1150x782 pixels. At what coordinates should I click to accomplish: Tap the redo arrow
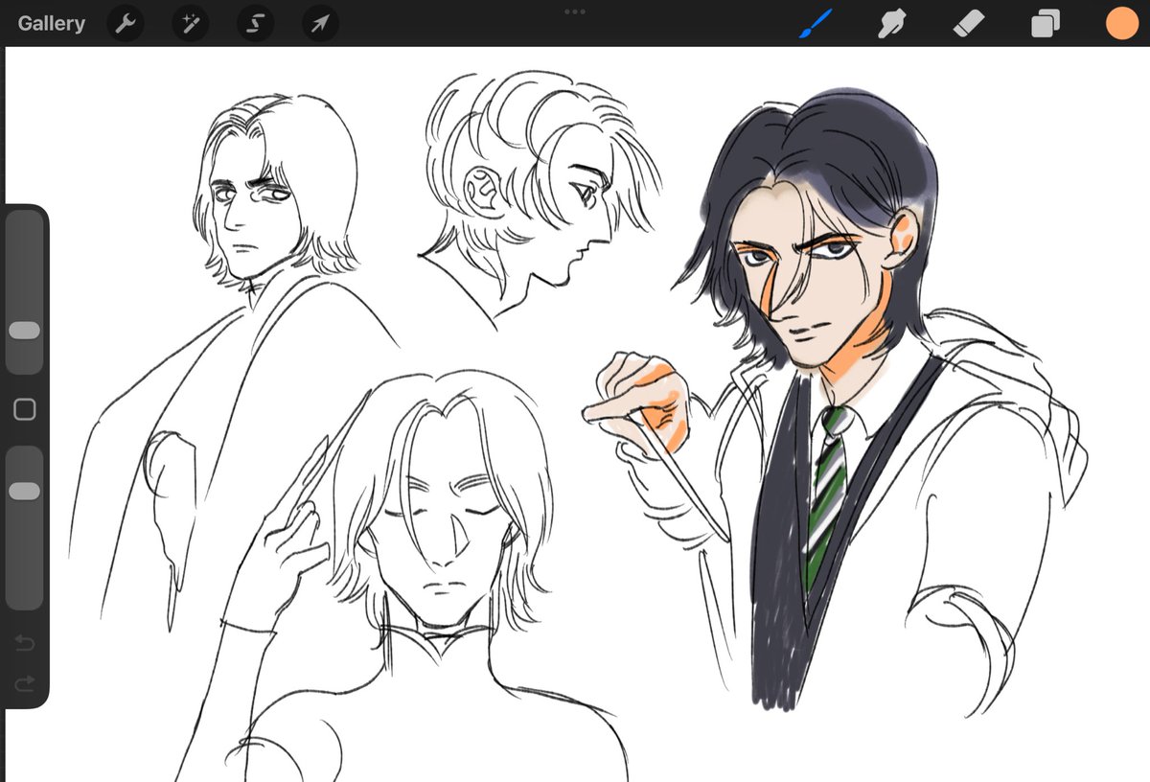(26, 684)
